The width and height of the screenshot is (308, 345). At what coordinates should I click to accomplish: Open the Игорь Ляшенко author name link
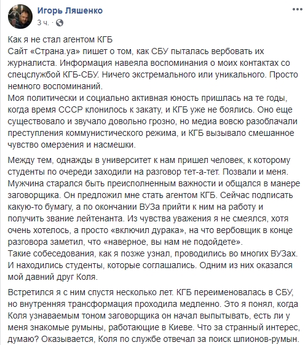[x=70, y=10]
